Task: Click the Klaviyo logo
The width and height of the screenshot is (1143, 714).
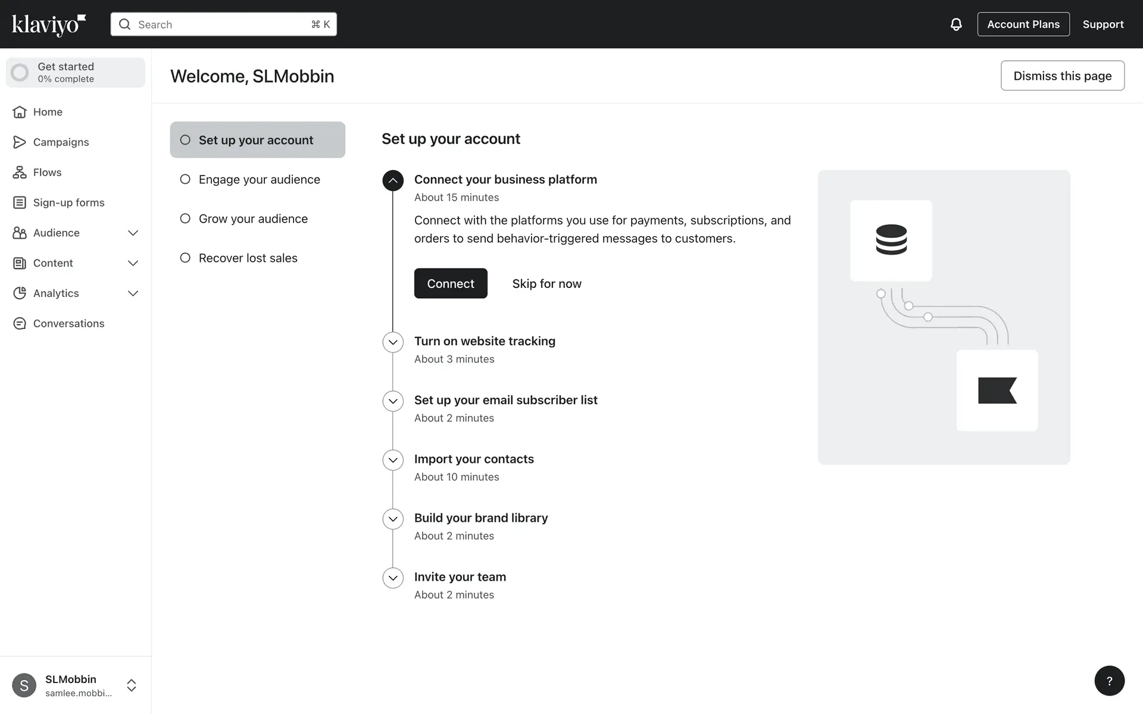Action: (x=49, y=24)
